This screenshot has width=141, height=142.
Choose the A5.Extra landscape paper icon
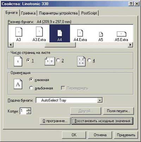(122, 34)
